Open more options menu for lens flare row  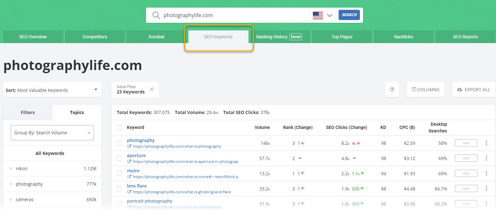[486, 189]
